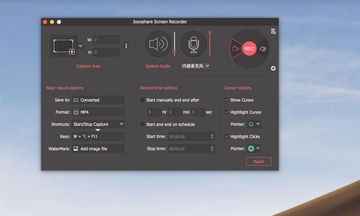Toggle the Highlight Clicks checkbox
This screenshot has height=216, width=360.
pos(227,137)
